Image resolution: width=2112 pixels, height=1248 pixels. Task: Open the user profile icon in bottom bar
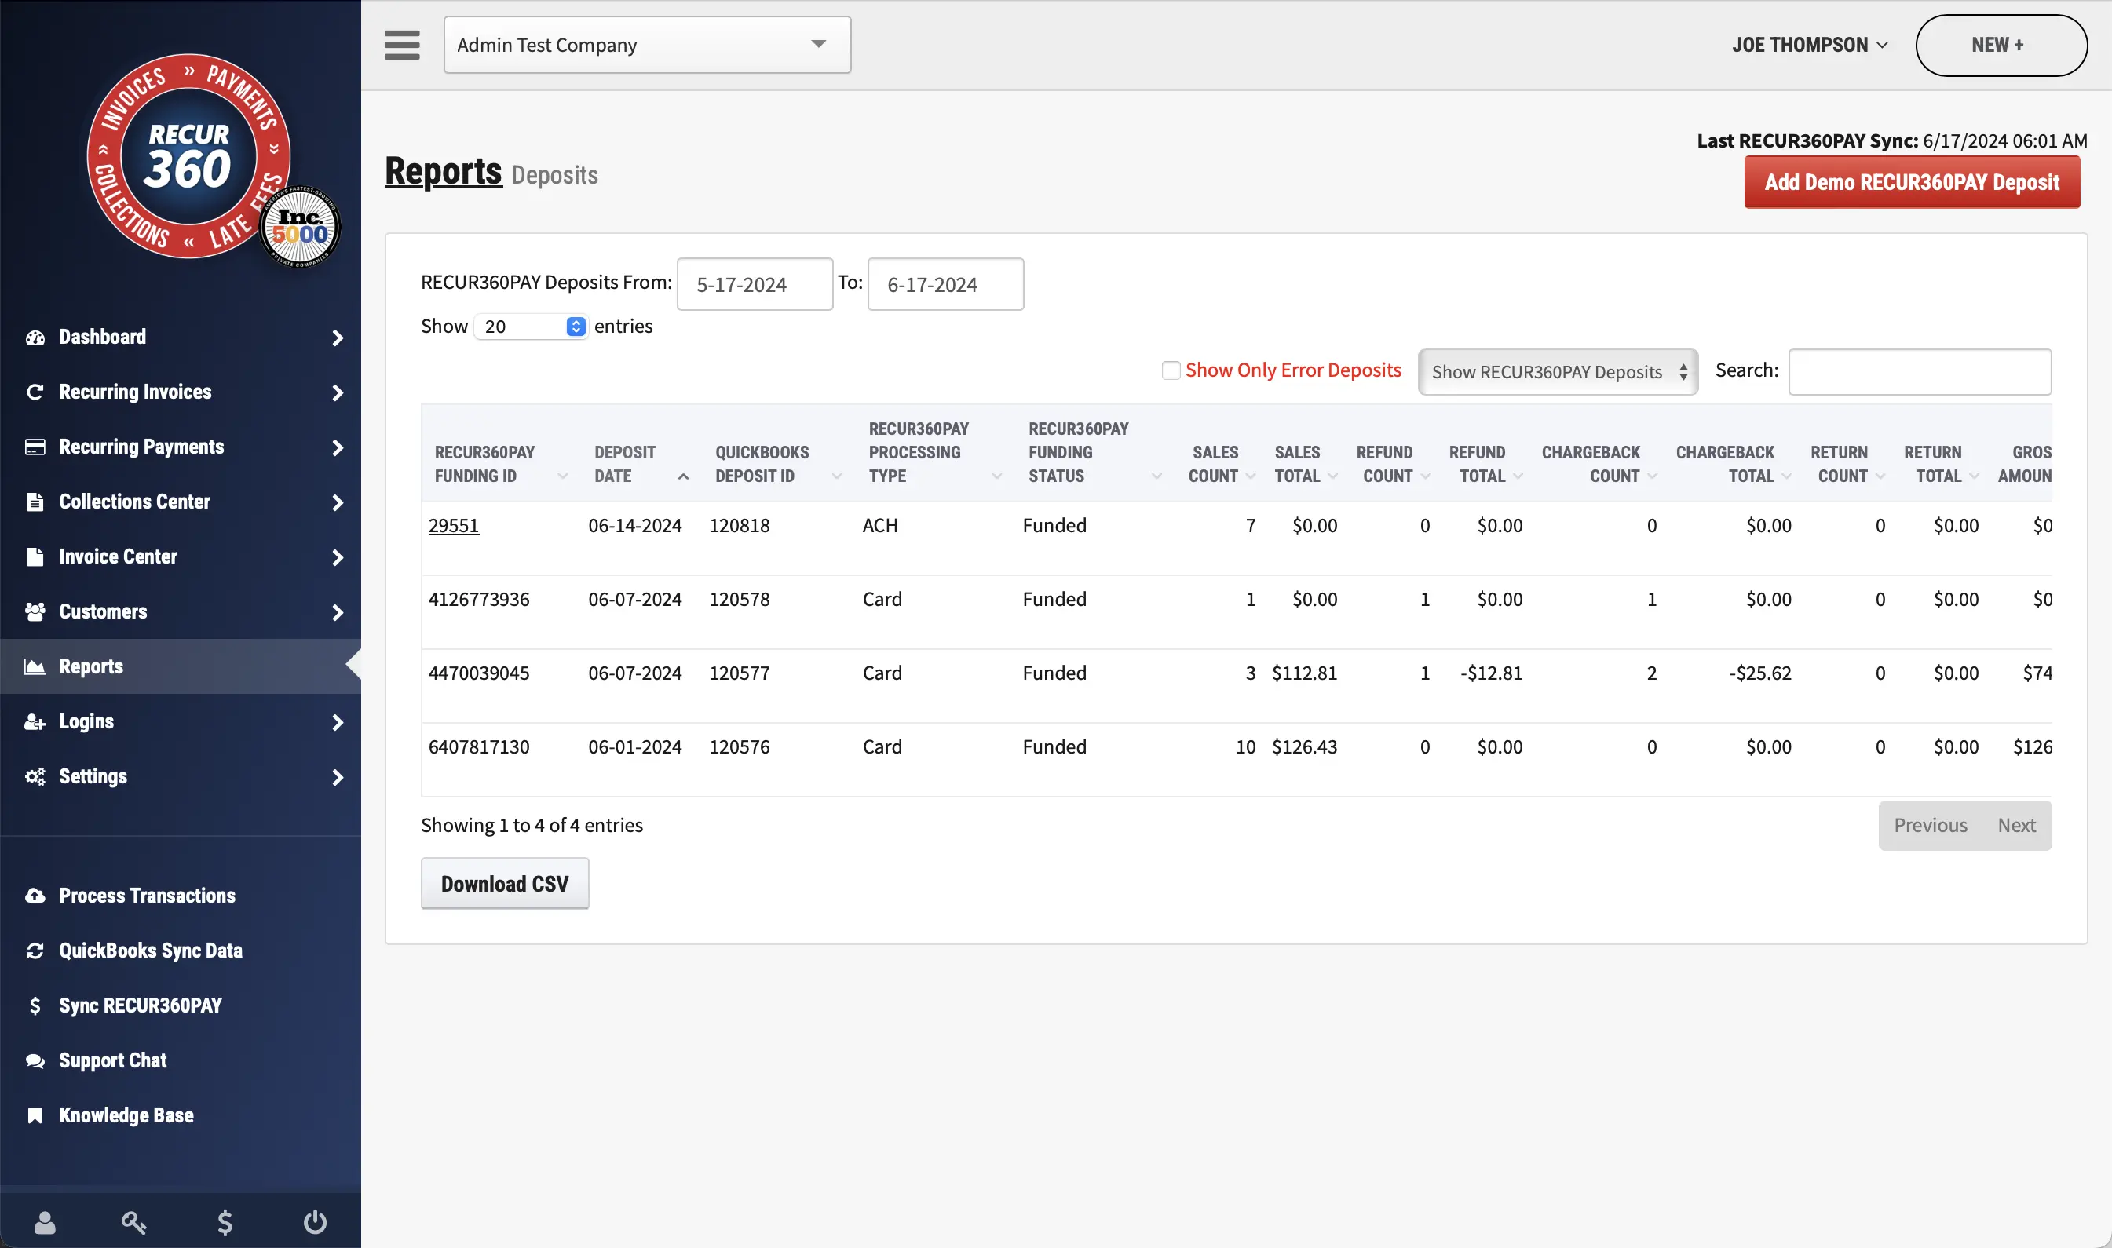tap(45, 1222)
